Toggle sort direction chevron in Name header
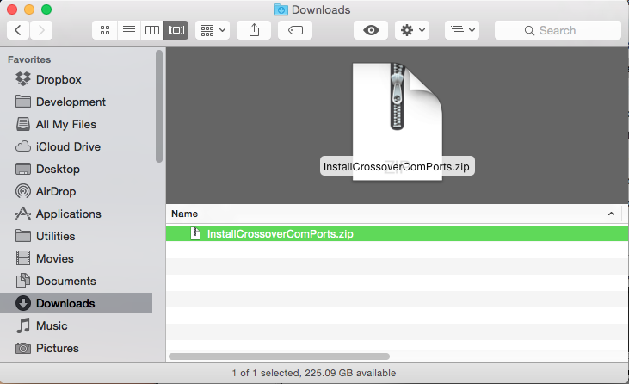This screenshot has height=384, width=629. coord(611,214)
